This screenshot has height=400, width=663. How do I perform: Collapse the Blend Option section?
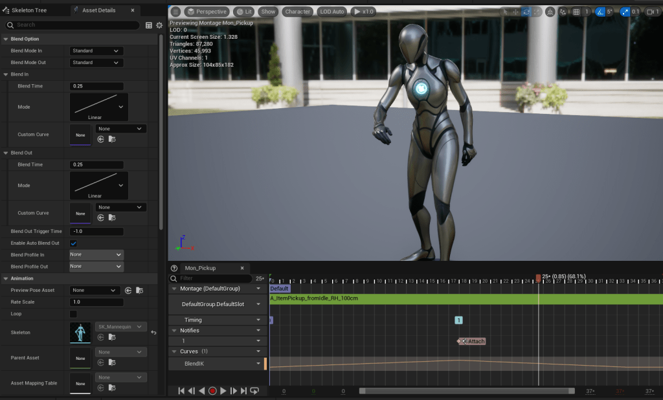(x=6, y=39)
